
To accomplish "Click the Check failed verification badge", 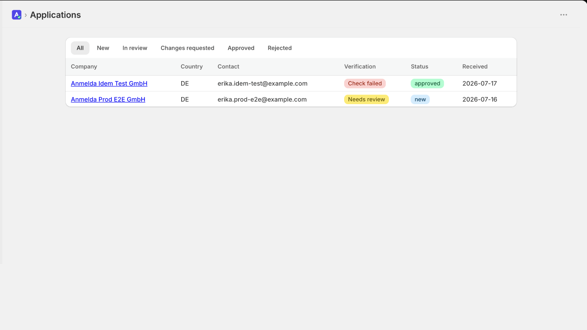I will pyautogui.click(x=365, y=84).
